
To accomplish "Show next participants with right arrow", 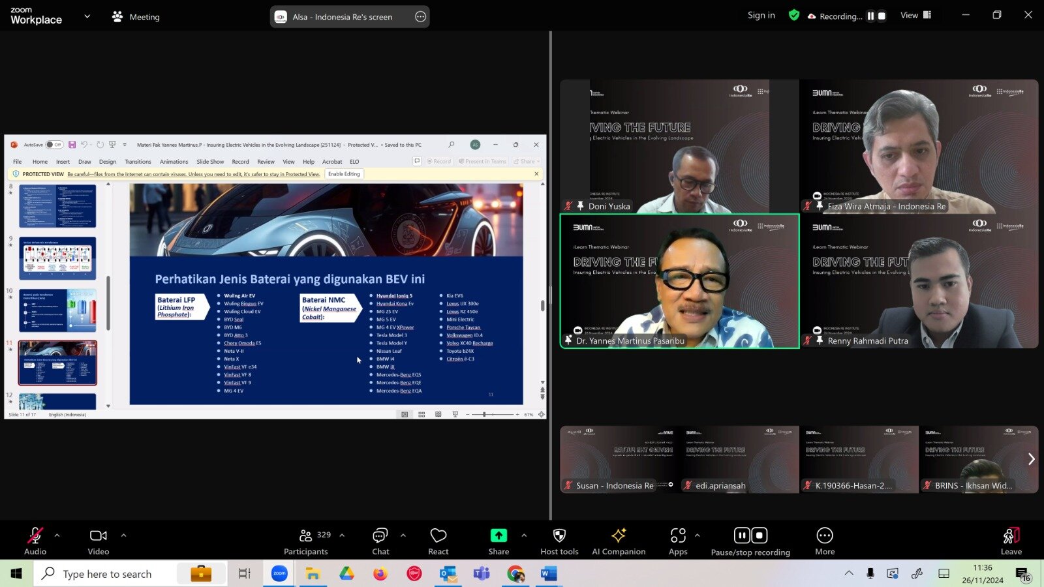I will (1031, 459).
